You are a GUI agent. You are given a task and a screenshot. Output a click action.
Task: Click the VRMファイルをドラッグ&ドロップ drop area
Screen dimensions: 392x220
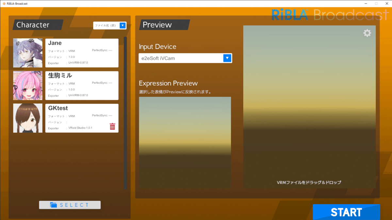pos(309,107)
